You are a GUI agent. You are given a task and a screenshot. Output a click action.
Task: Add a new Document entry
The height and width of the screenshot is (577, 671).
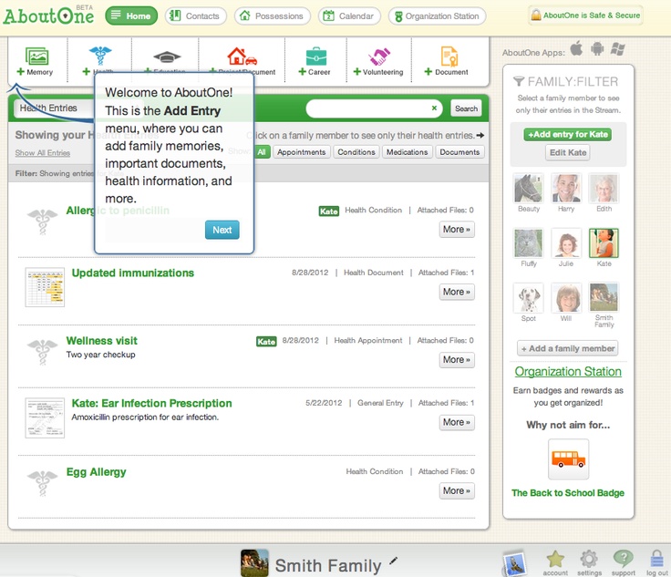[447, 62]
